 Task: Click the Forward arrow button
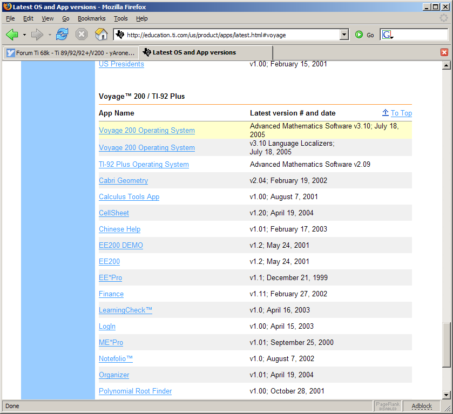pyautogui.click(x=37, y=35)
